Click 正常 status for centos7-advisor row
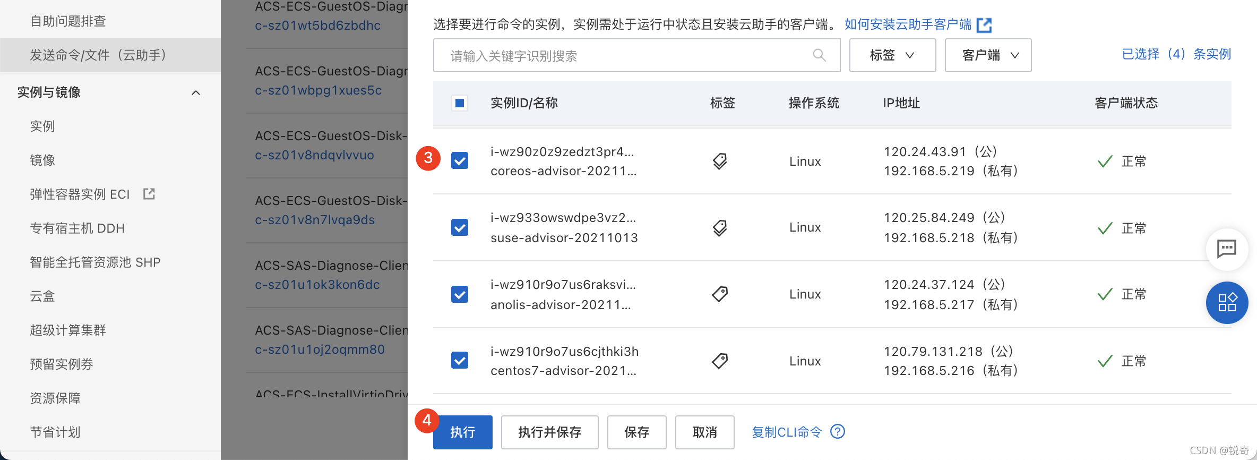The image size is (1257, 460). click(1133, 361)
